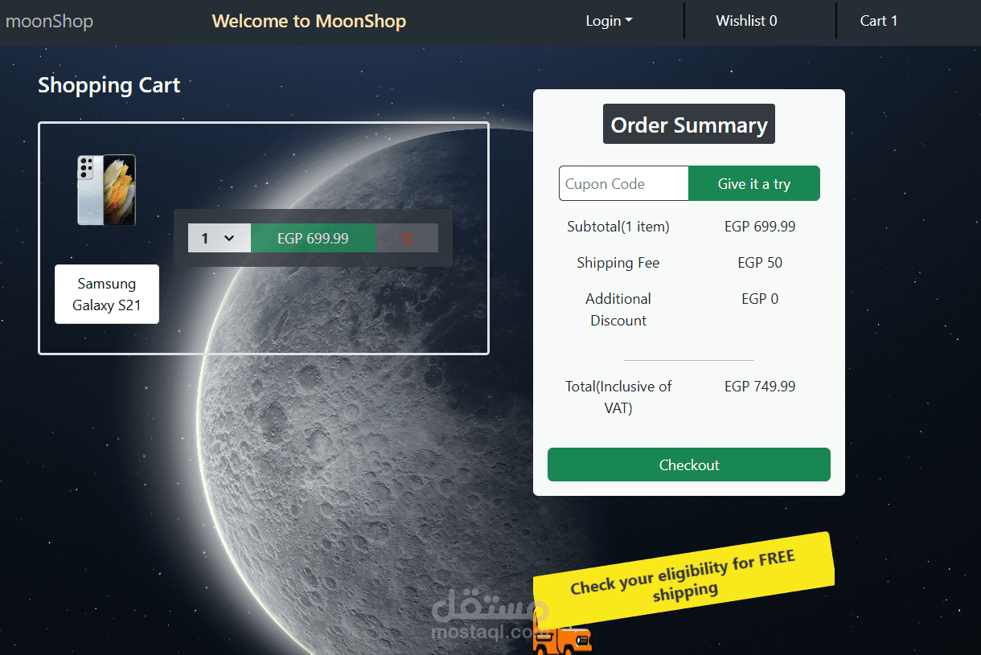Viewport: 981px width, 655px height.
Task: Click the moonShop brand logo
Action: pyautogui.click(x=49, y=21)
